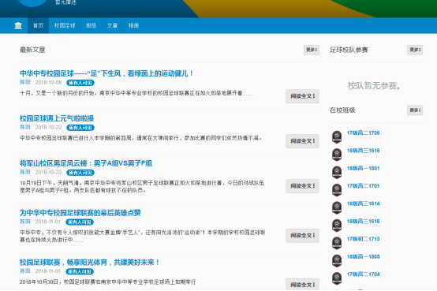The width and height of the screenshot is (437, 291).
Task: Switch to the 校园足球 nav tab
Action: (65, 26)
